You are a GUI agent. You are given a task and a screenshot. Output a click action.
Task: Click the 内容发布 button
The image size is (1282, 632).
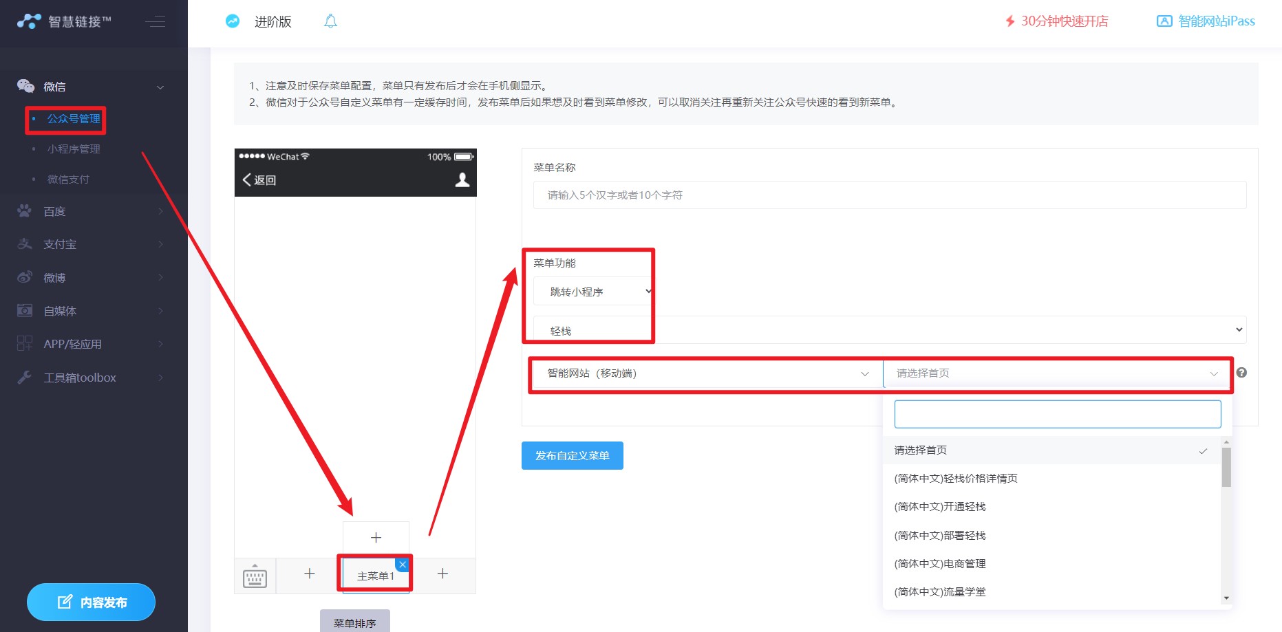point(91,602)
